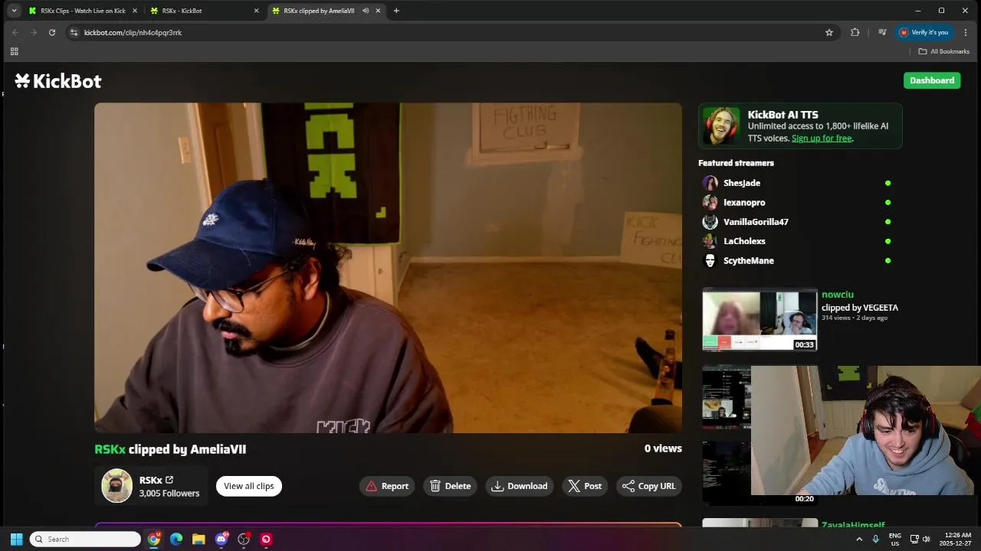The width and height of the screenshot is (981, 551).
Task: Open View all clips
Action: click(249, 486)
